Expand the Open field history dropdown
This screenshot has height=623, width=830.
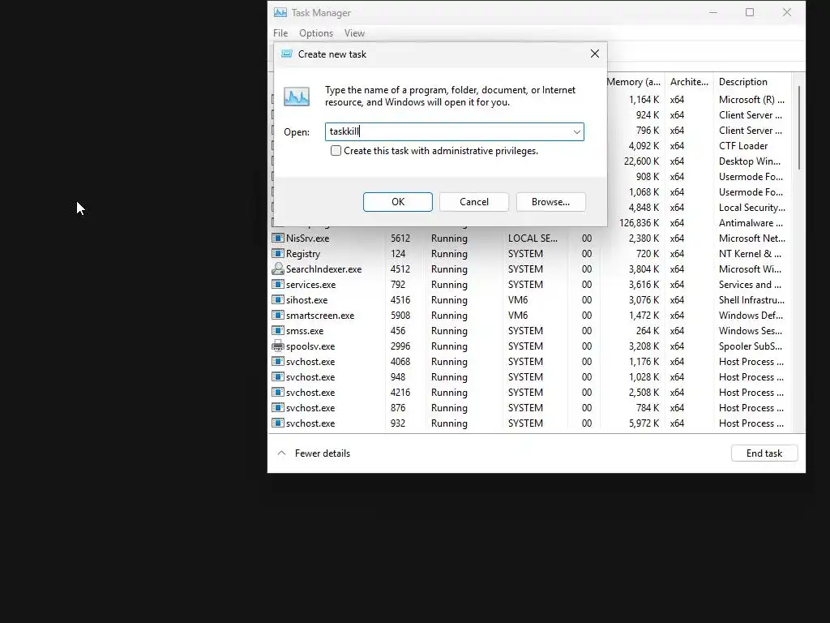coord(576,132)
